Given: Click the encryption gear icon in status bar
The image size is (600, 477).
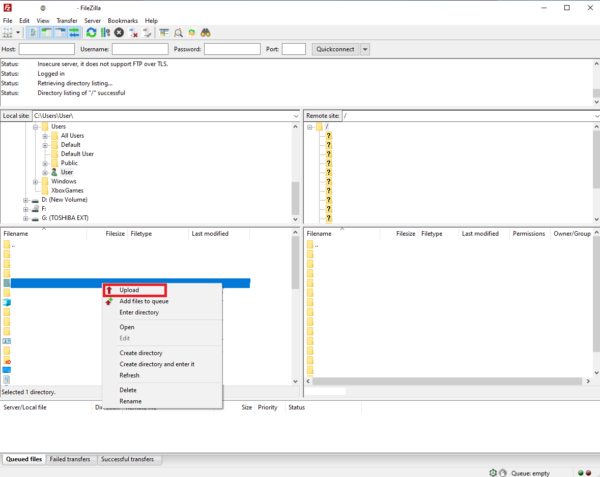Looking at the screenshot, I should click(493, 473).
